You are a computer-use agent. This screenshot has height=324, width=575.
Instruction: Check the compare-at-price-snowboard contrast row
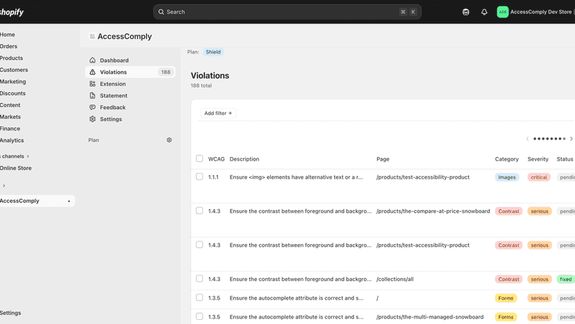(x=199, y=211)
